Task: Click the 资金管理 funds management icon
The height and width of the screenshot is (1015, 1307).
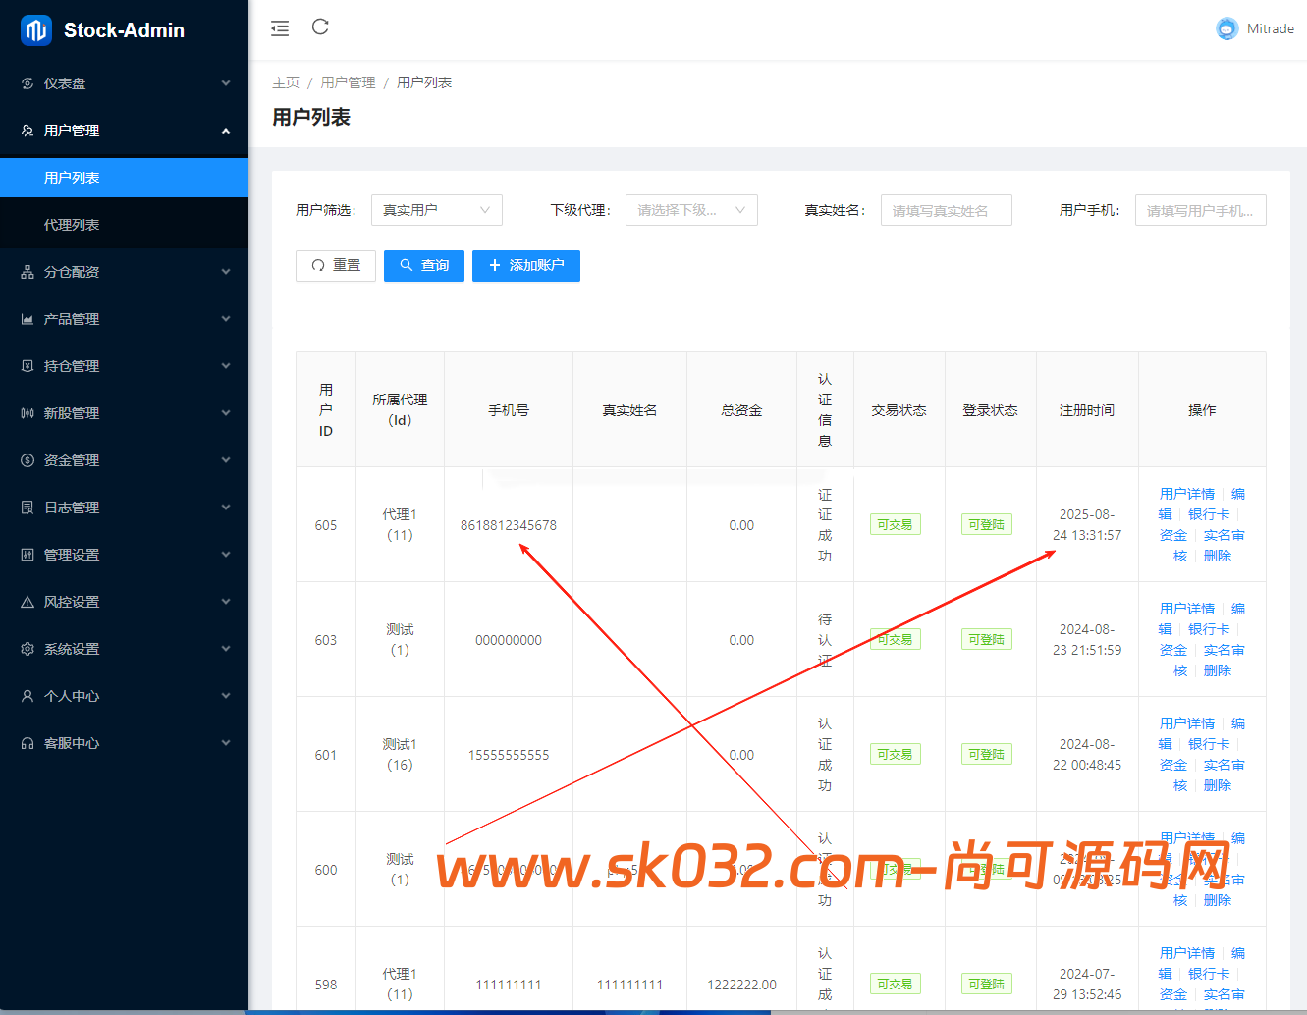Action: tap(26, 460)
